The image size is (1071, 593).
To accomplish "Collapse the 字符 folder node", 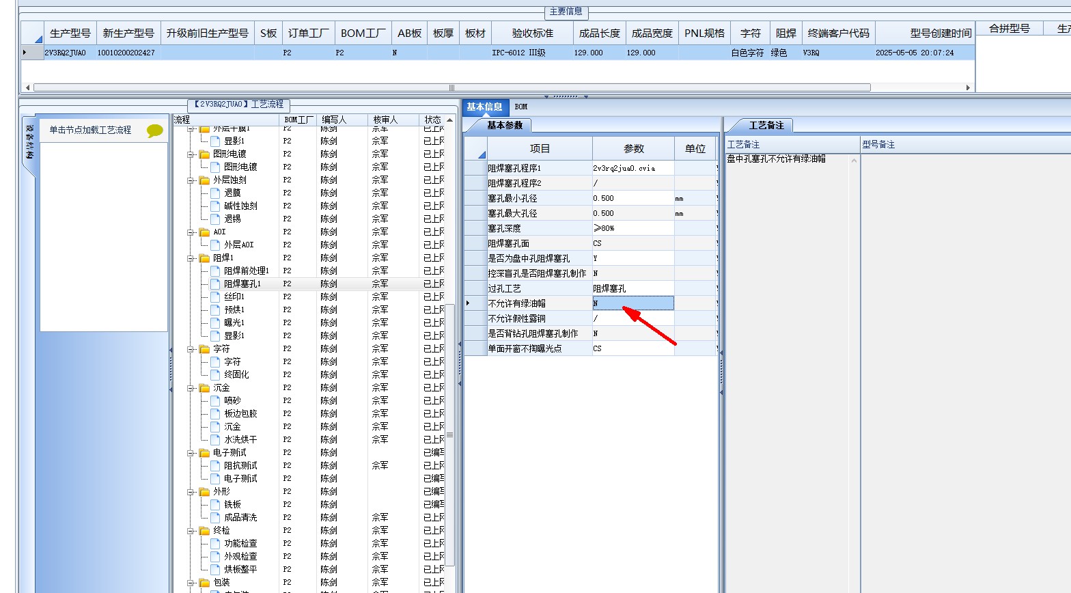I will click(191, 350).
